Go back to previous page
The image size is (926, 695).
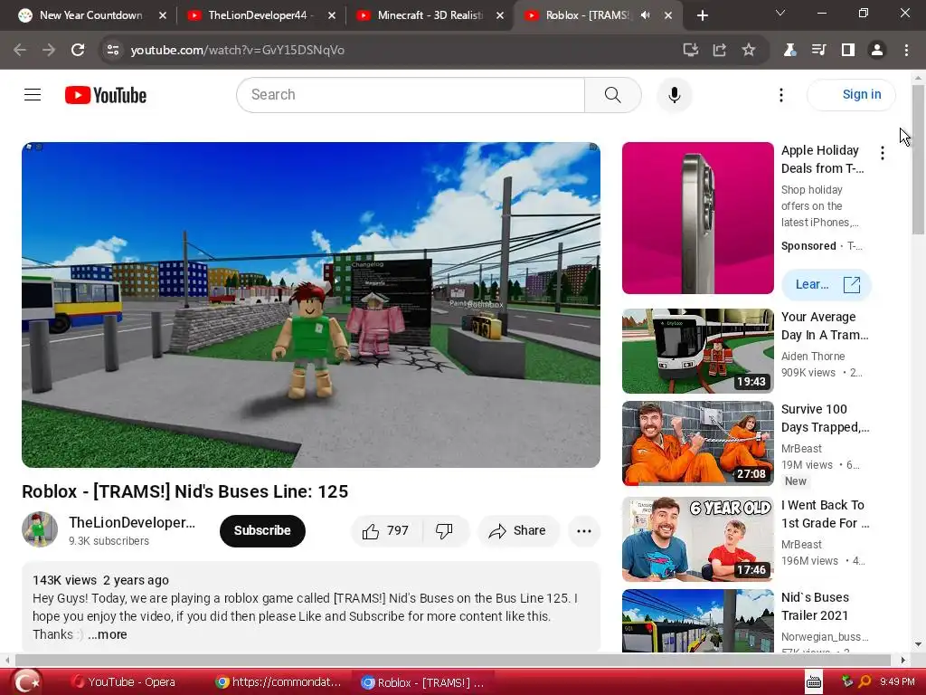(x=20, y=51)
